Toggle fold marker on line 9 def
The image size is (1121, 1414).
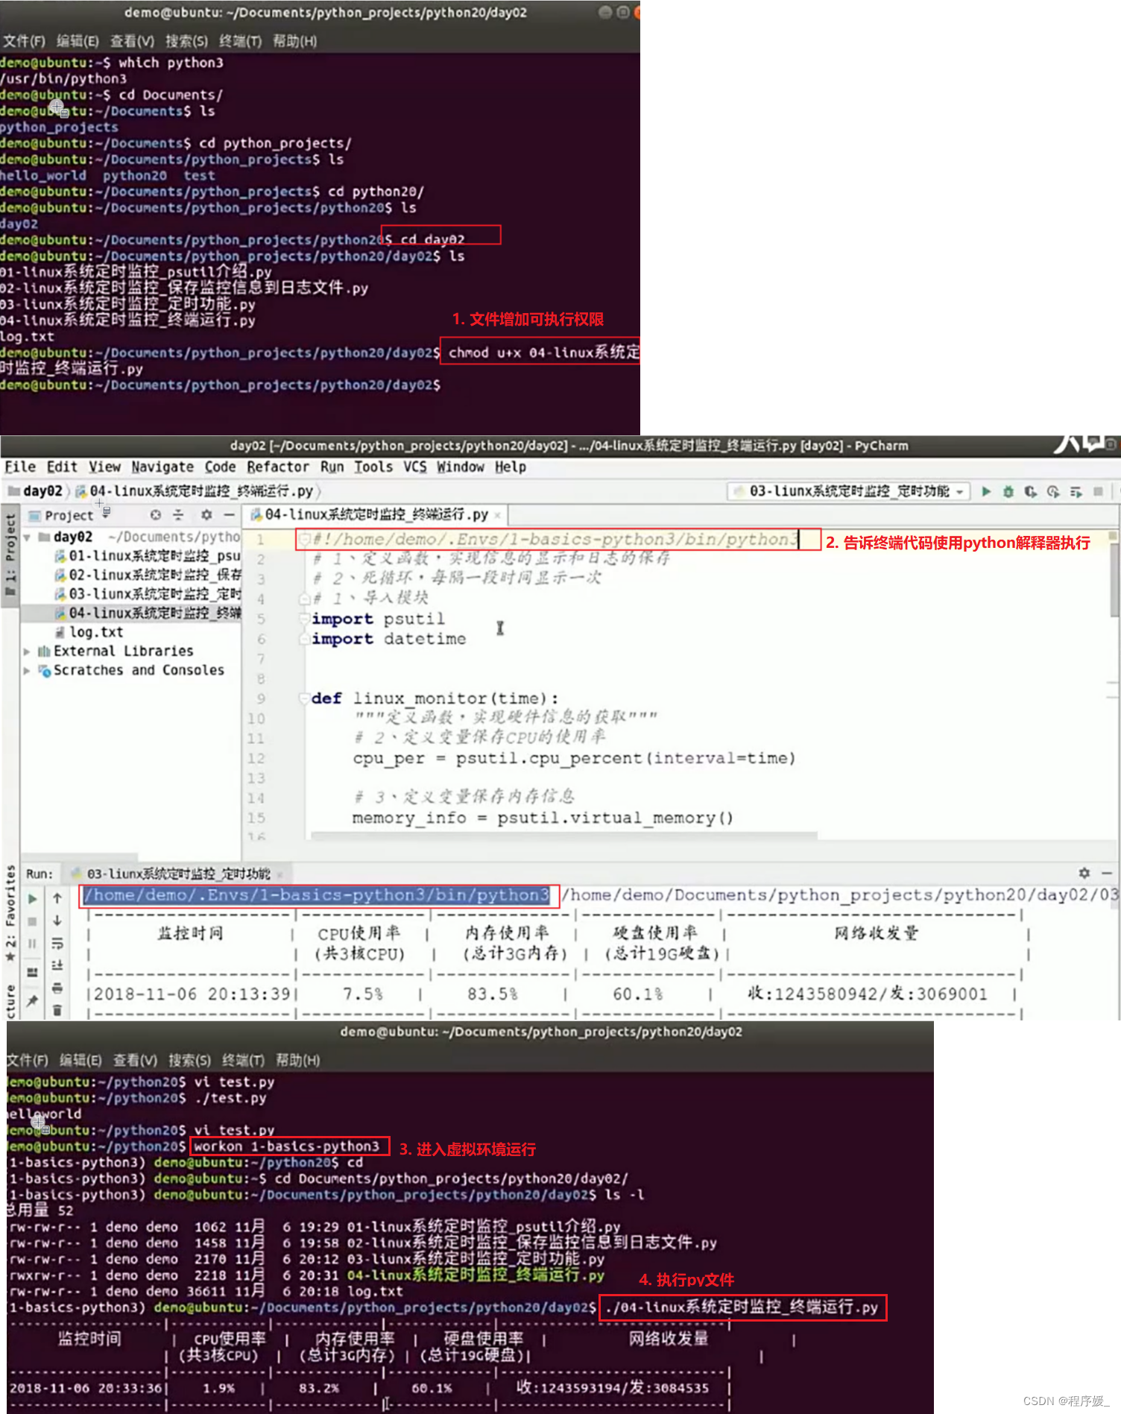[304, 698]
